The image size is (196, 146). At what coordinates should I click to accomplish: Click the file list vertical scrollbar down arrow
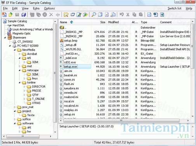[x=192, y=116]
